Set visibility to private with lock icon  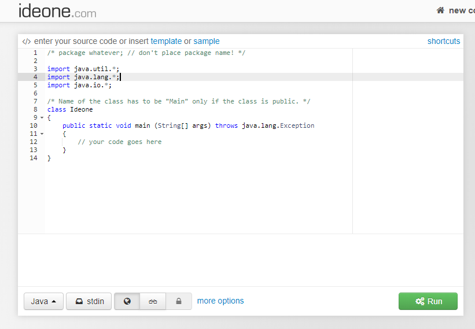click(179, 301)
